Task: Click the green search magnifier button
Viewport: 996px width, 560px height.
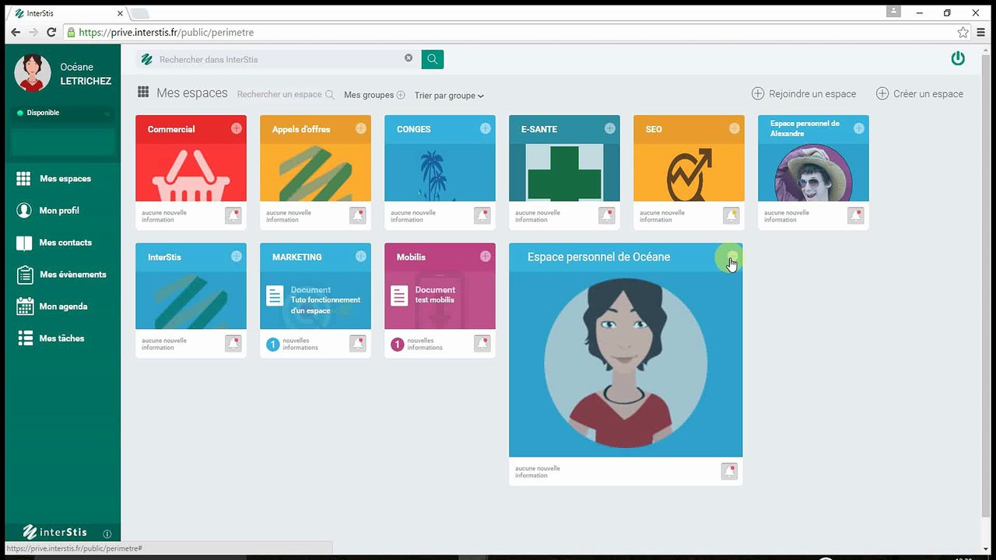Action: (x=433, y=59)
